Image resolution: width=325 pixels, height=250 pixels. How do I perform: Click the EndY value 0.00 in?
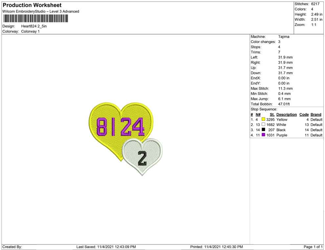click(284, 83)
